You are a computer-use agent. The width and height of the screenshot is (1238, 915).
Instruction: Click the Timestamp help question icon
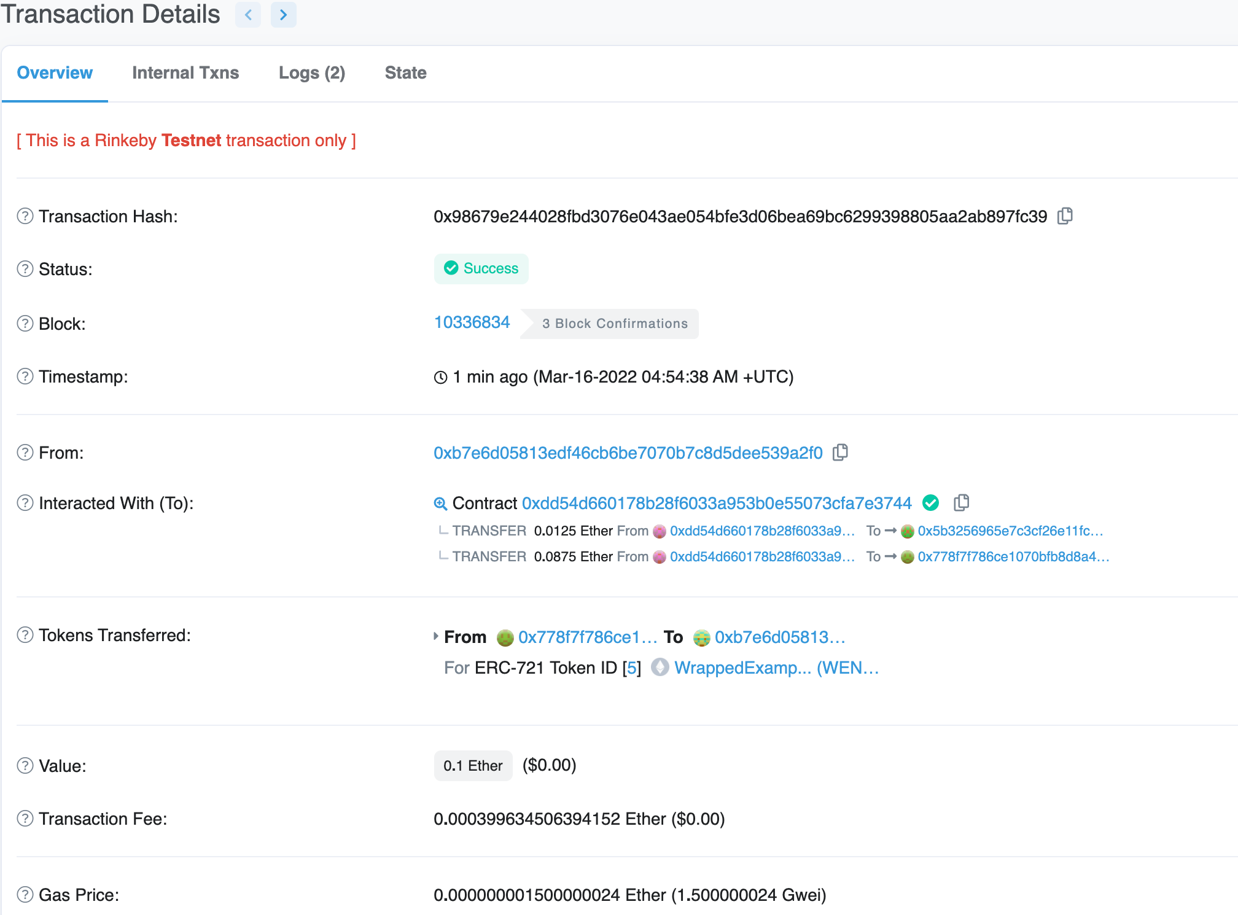coord(25,376)
